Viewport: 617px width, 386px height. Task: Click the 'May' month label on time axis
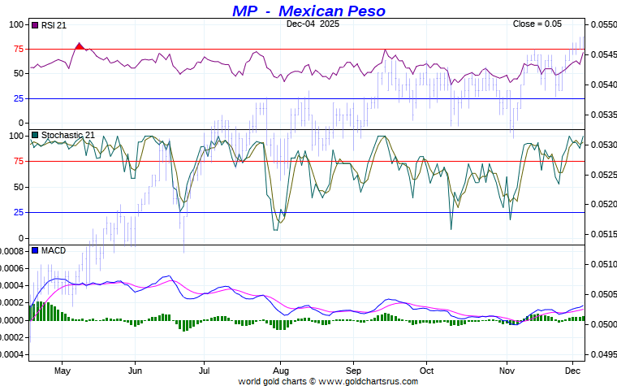click(x=63, y=371)
